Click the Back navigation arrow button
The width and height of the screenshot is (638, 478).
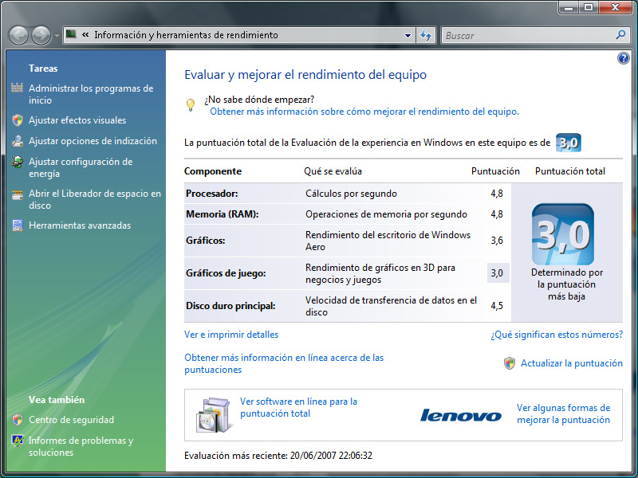(x=19, y=36)
